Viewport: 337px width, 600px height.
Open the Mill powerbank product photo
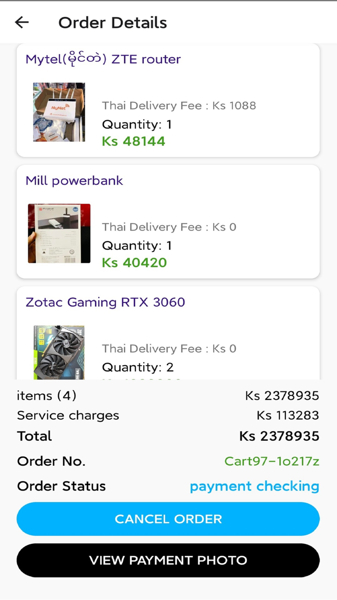(59, 233)
